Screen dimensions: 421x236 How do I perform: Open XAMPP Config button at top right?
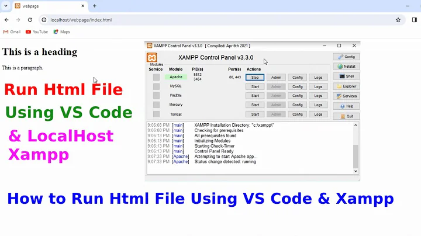pyautogui.click(x=346, y=57)
